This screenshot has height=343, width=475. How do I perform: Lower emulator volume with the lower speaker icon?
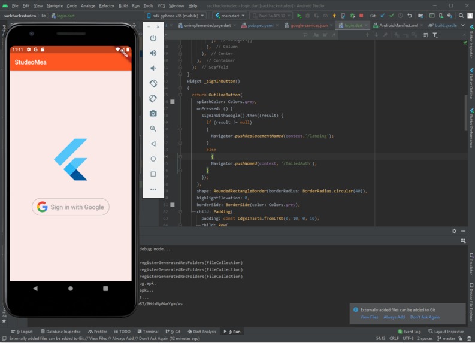tap(153, 68)
